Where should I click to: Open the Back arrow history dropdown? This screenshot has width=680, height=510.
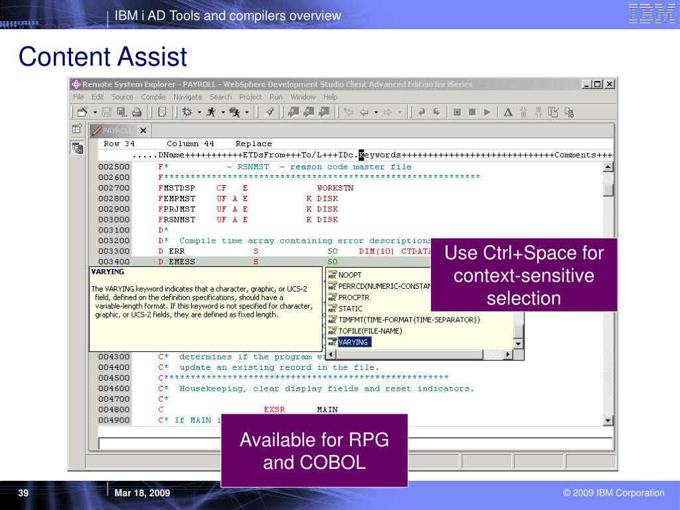(x=376, y=113)
